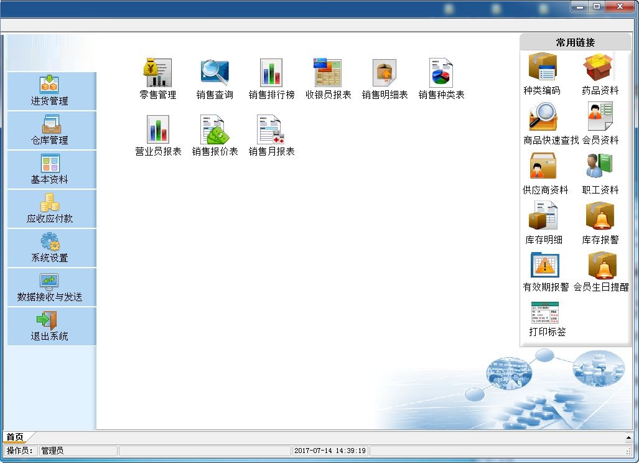This screenshot has width=639, height=463.
Task: Open 销售种类表 pie chart report
Action: click(441, 74)
